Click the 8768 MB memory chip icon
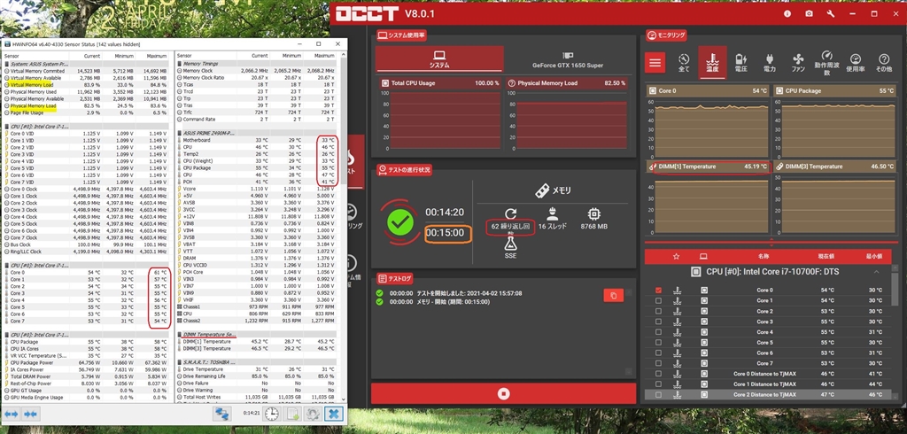Viewport: 907px width, 434px height. pyautogui.click(x=593, y=213)
